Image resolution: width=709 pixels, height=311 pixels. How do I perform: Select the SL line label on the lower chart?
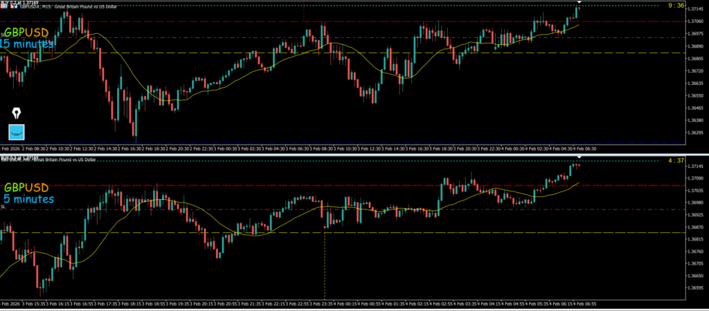click(3, 206)
